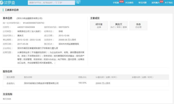Click the 分支机构 section heading
This screenshot has height=104, width=174.
(8, 94)
